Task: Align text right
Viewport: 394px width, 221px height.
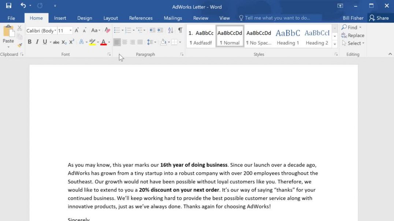Action: click(x=133, y=42)
